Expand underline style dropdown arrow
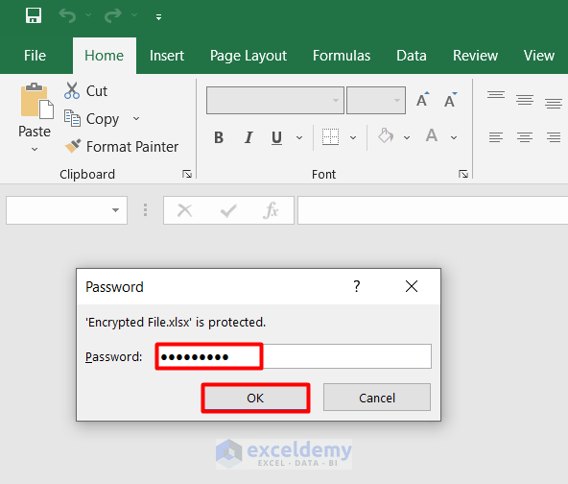The height and width of the screenshot is (484, 568). point(299,137)
